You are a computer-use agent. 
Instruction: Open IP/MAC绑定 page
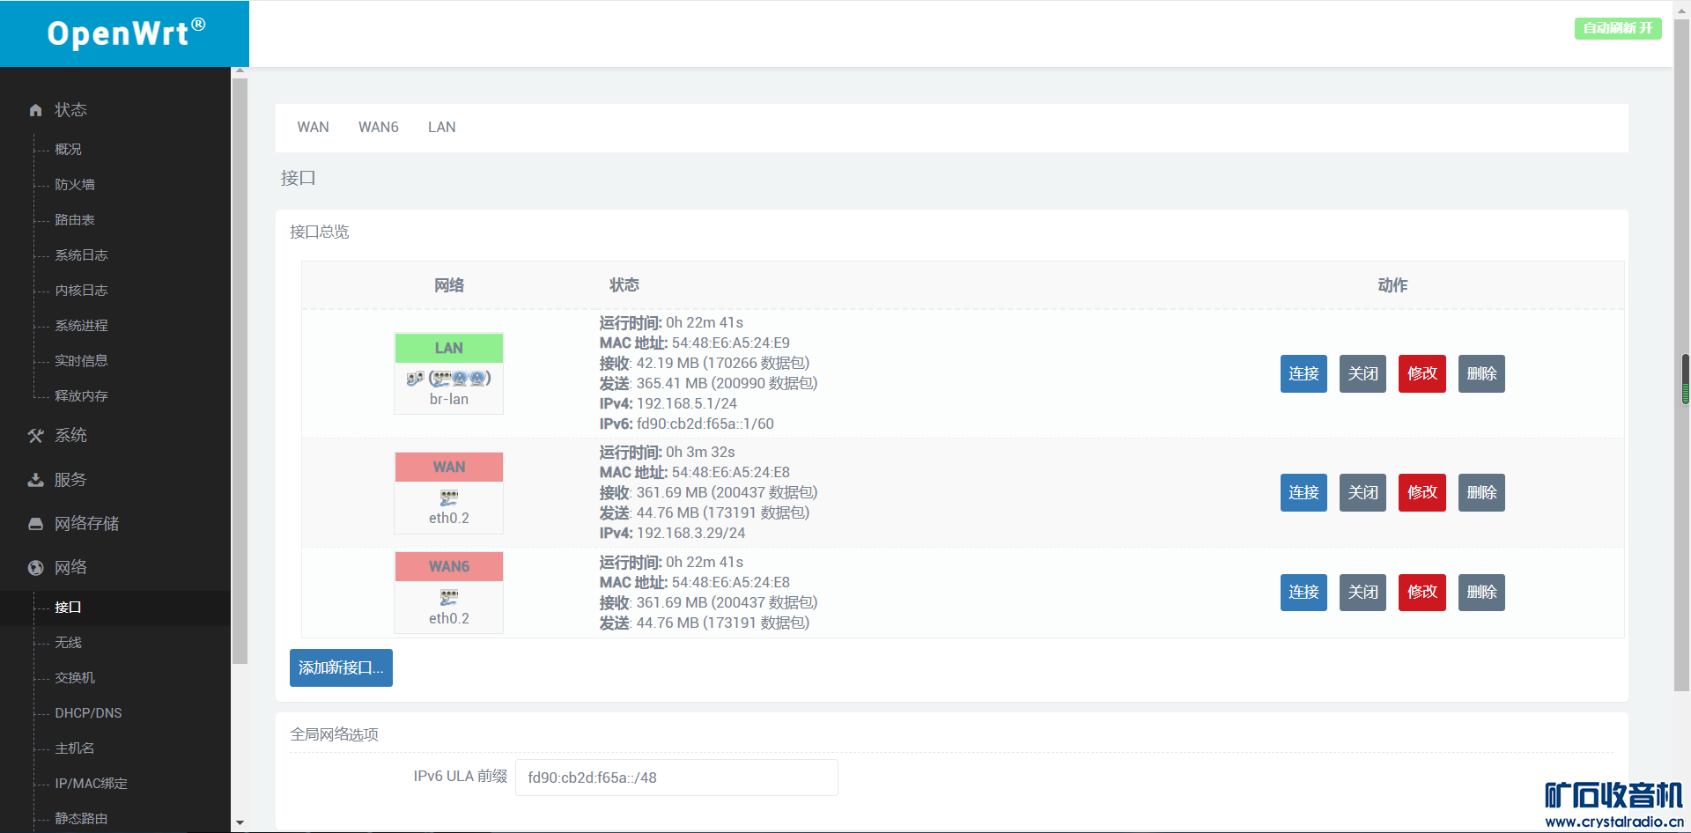91,784
